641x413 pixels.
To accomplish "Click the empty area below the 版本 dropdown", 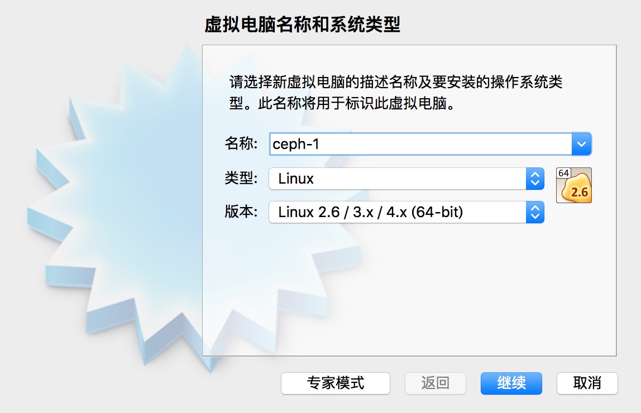I will [x=409, y=290].
